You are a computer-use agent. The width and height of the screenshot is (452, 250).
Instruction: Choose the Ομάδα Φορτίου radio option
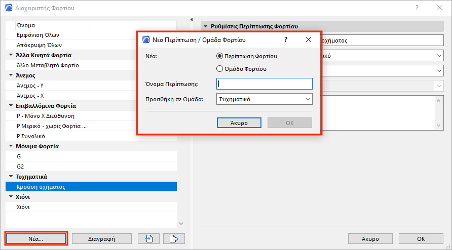point(219,69)
